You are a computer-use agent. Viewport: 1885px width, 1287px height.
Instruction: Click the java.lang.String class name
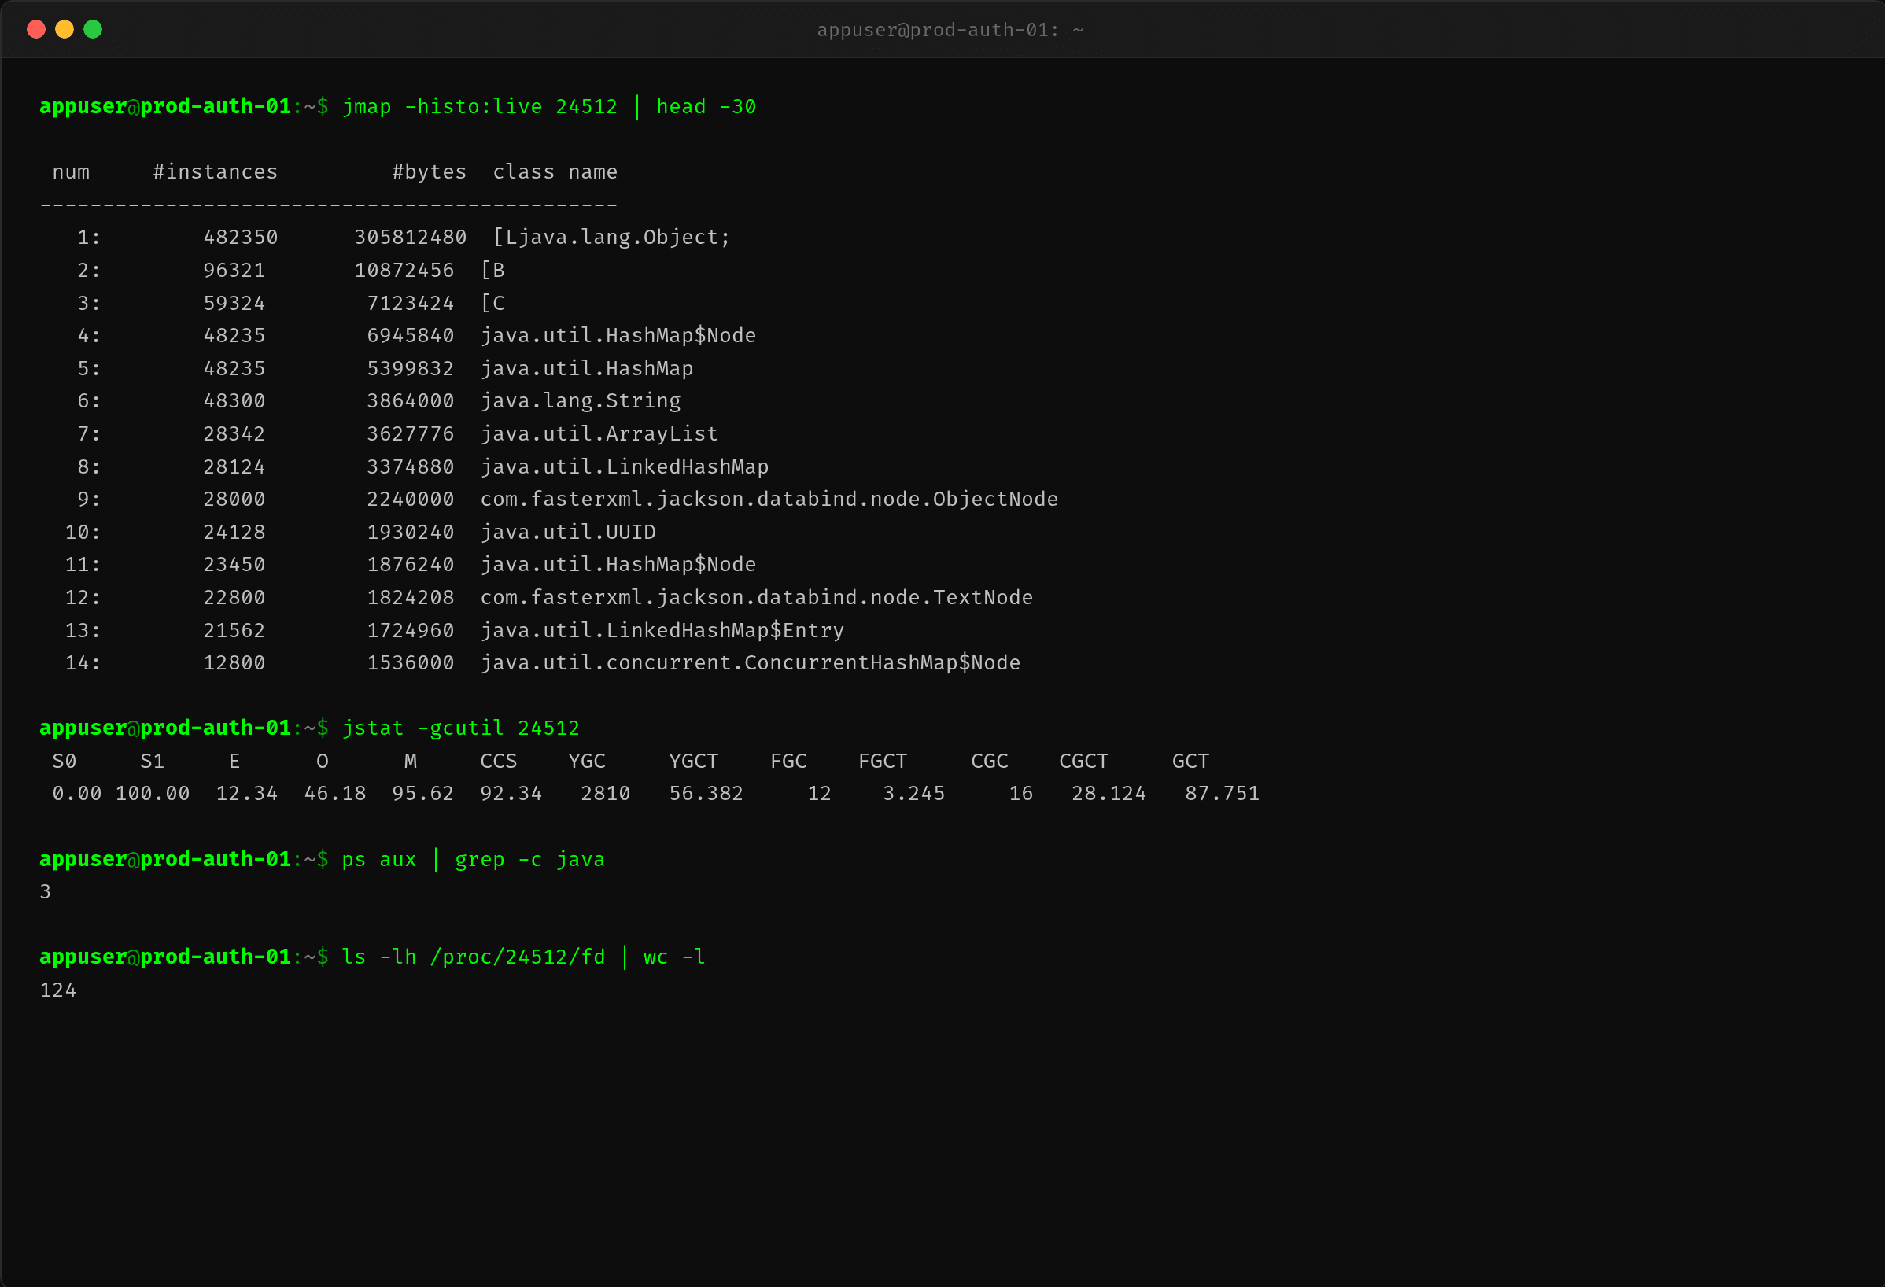click(580, 401)
